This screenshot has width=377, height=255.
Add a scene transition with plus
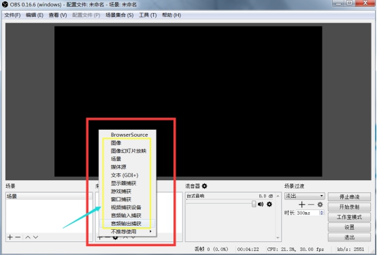coord(301,205)
